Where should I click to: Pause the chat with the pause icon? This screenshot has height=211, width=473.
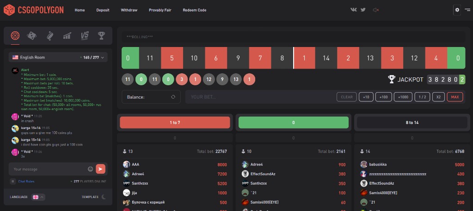(12, 181)
